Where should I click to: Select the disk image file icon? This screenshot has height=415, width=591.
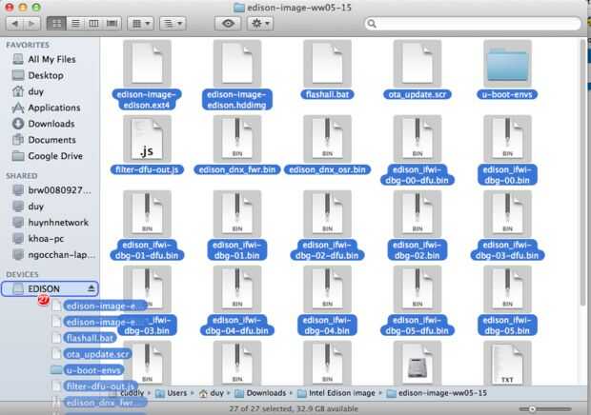418,363
